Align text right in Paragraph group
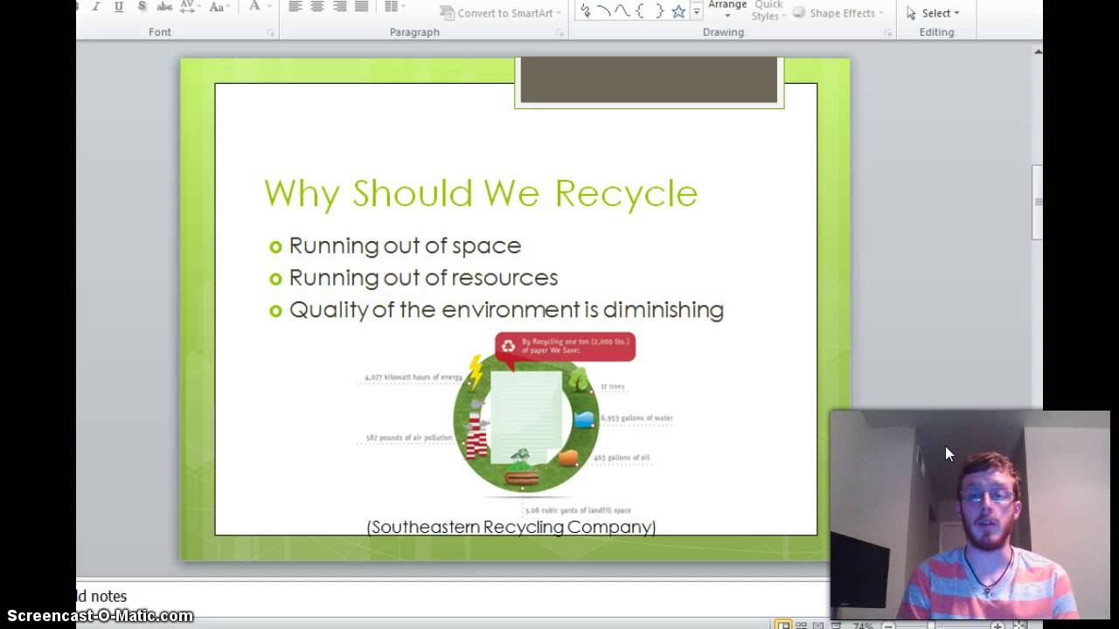The image size is (1119, 629). point(339,7)
